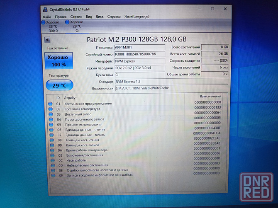Click the Хорошо 100 % health status button
This screenshot has height=208, width=278.
[59, 61]
